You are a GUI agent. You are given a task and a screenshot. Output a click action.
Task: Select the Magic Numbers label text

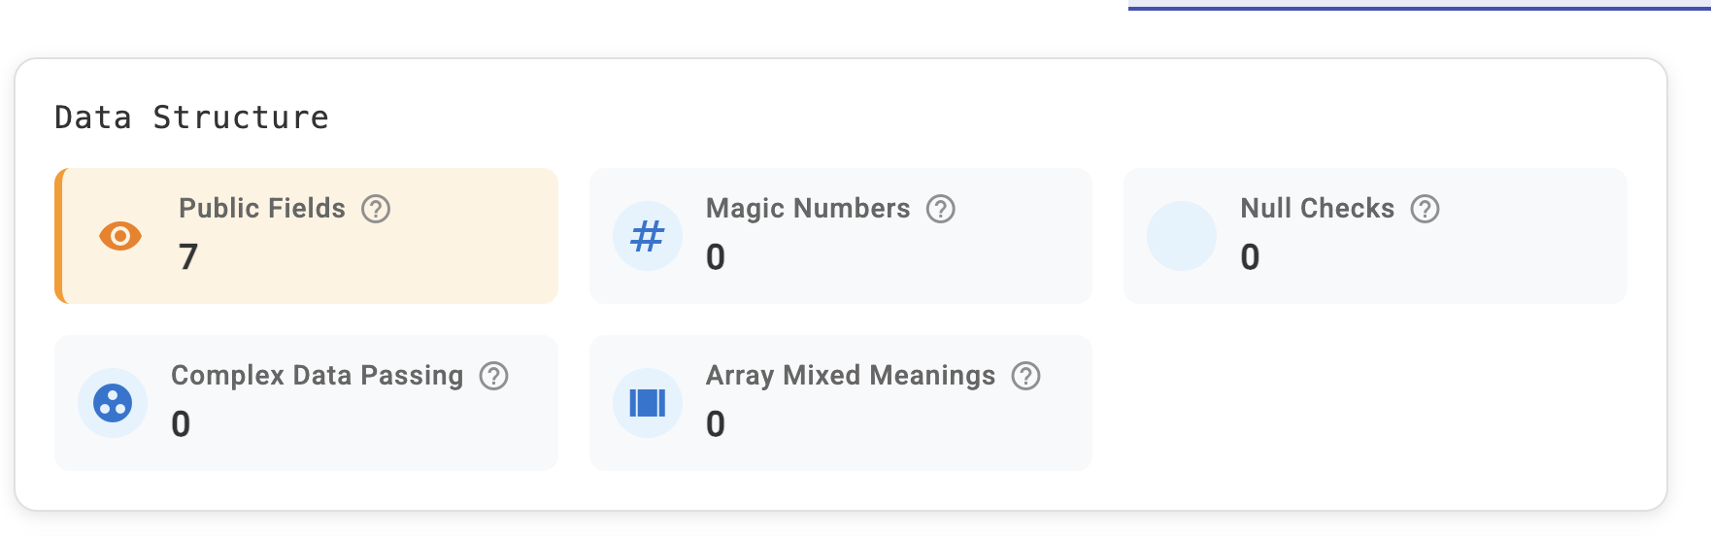click(x=808, y=209)
